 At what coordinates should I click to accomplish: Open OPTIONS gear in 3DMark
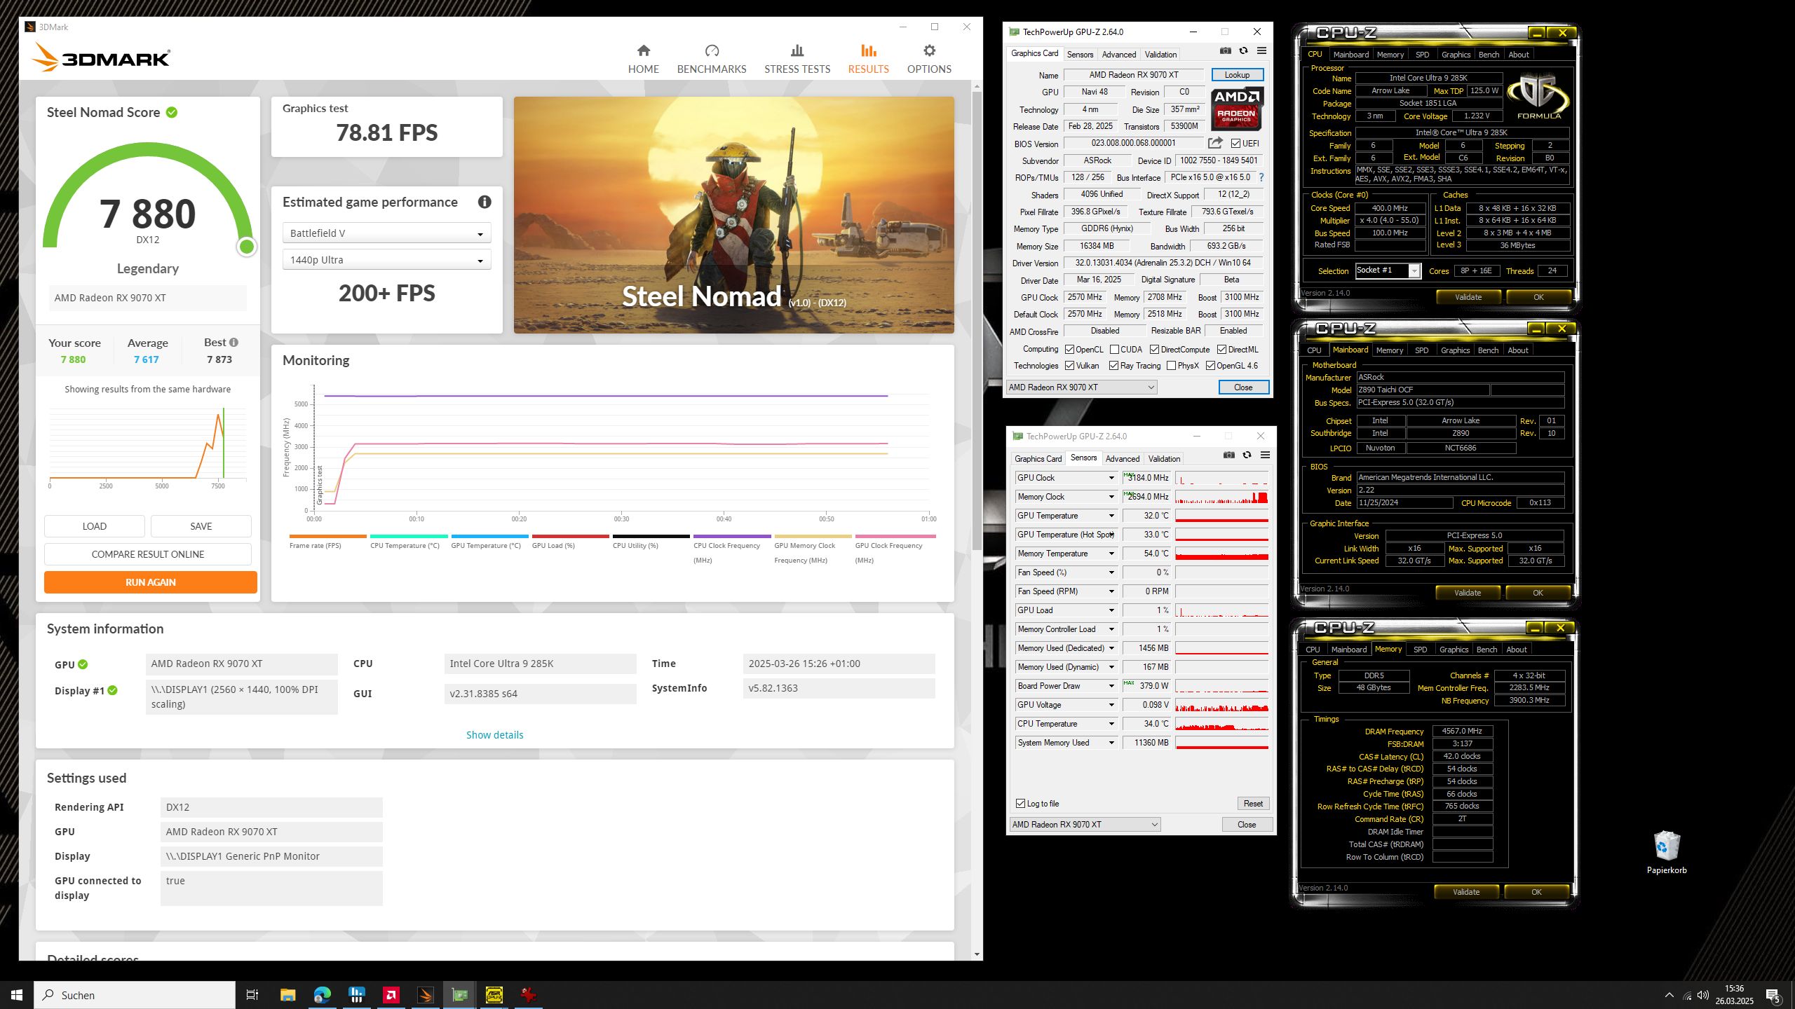point(929,50)
